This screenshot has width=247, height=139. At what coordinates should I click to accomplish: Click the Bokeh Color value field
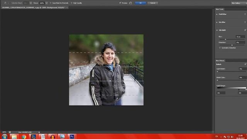[x=243, y=78]
